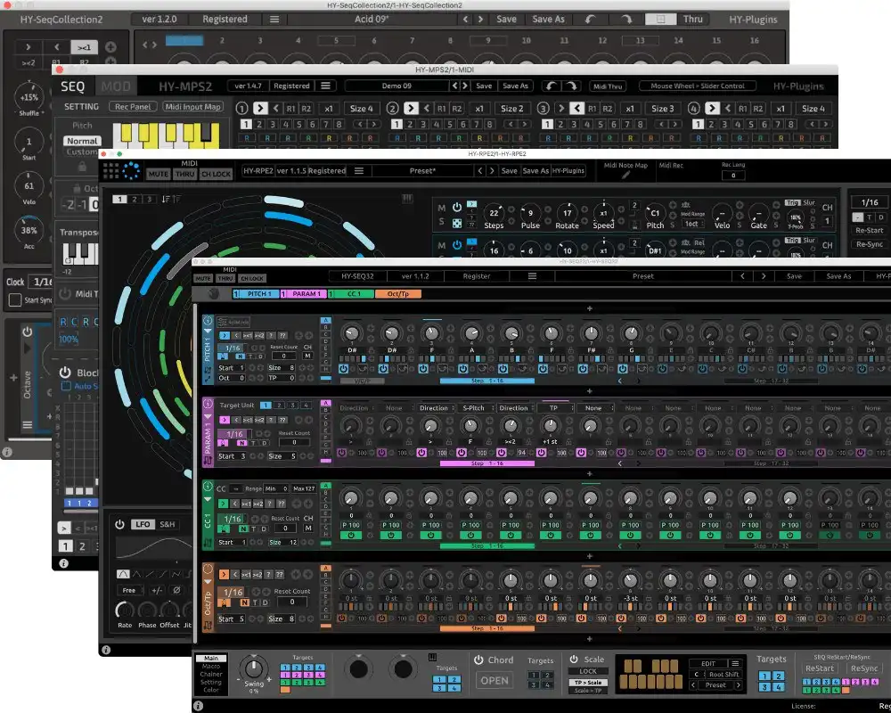This screenshot has height=713, width=891.
Task: Click the hamburger icon in SeqCollection2 lower-left panel
Action: pos(28,425)
